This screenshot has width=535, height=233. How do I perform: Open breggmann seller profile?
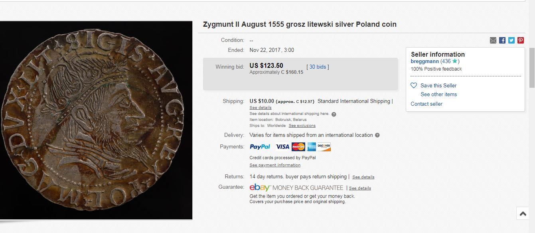click(x=425, y=61)
